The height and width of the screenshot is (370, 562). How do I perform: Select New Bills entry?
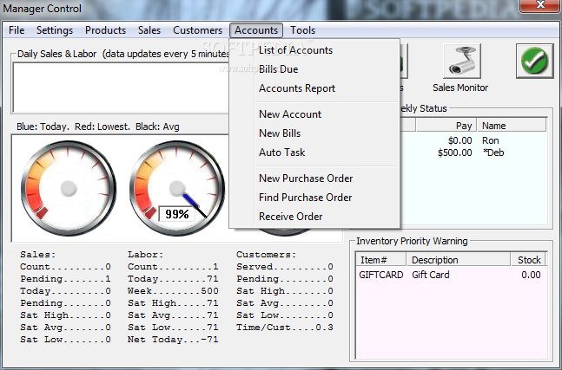(314, 133)
